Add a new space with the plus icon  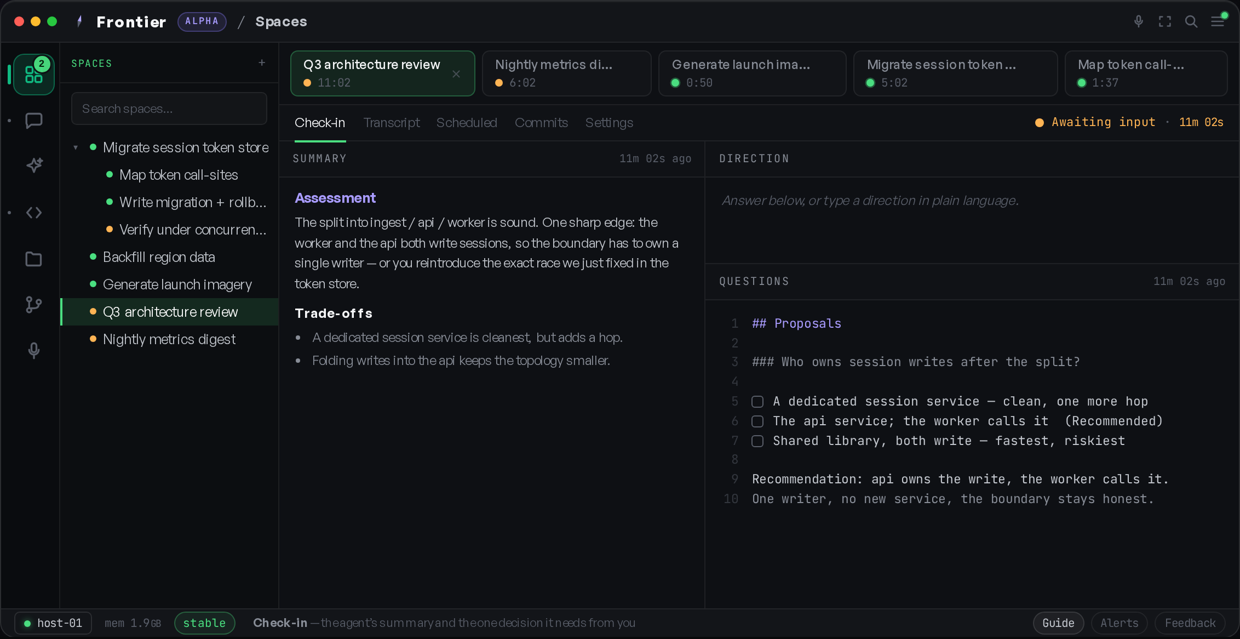tap(262, 63)
